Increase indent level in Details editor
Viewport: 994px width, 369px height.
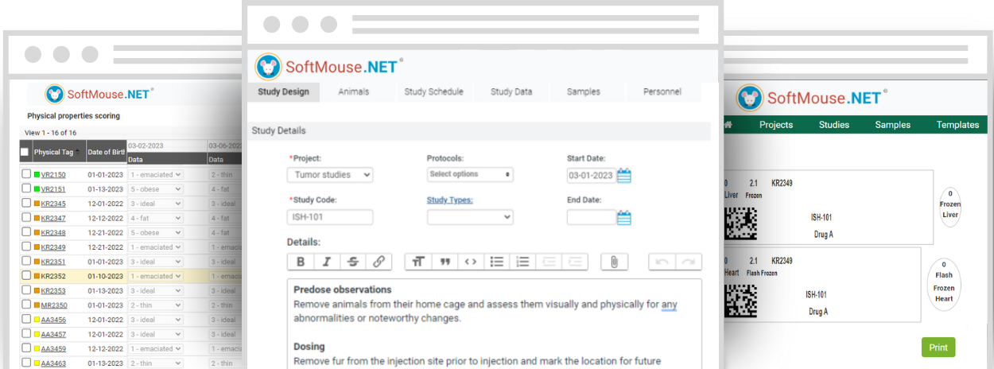tap(575, 262)
